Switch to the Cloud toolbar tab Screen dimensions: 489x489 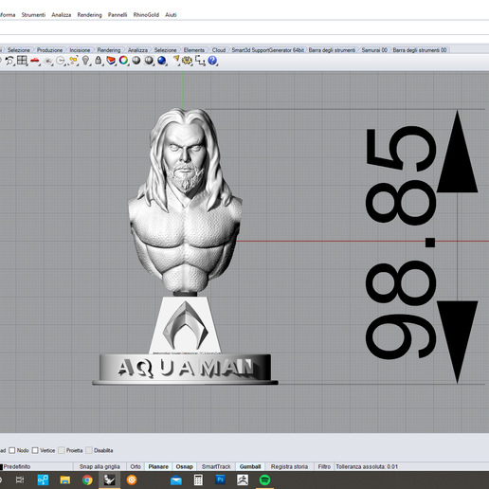[x=219, y=50]
